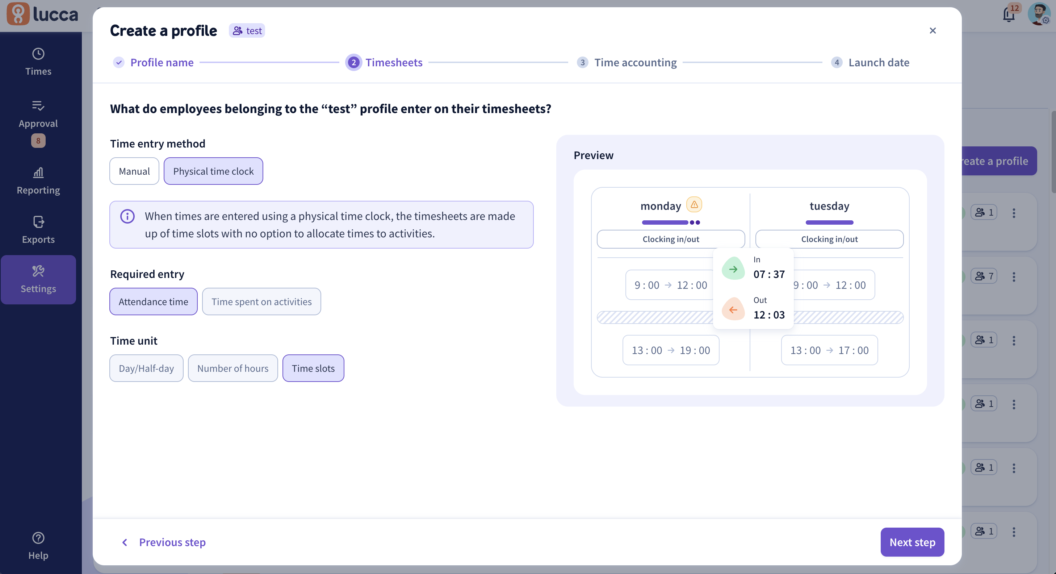Screen dimensions: 1056x574
Task: Click the Create a profile background button
Action: pyautogui.click(x=1000, y=161)
